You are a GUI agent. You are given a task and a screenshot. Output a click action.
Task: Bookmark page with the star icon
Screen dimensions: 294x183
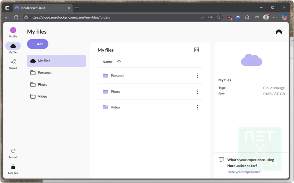(218, 17)
